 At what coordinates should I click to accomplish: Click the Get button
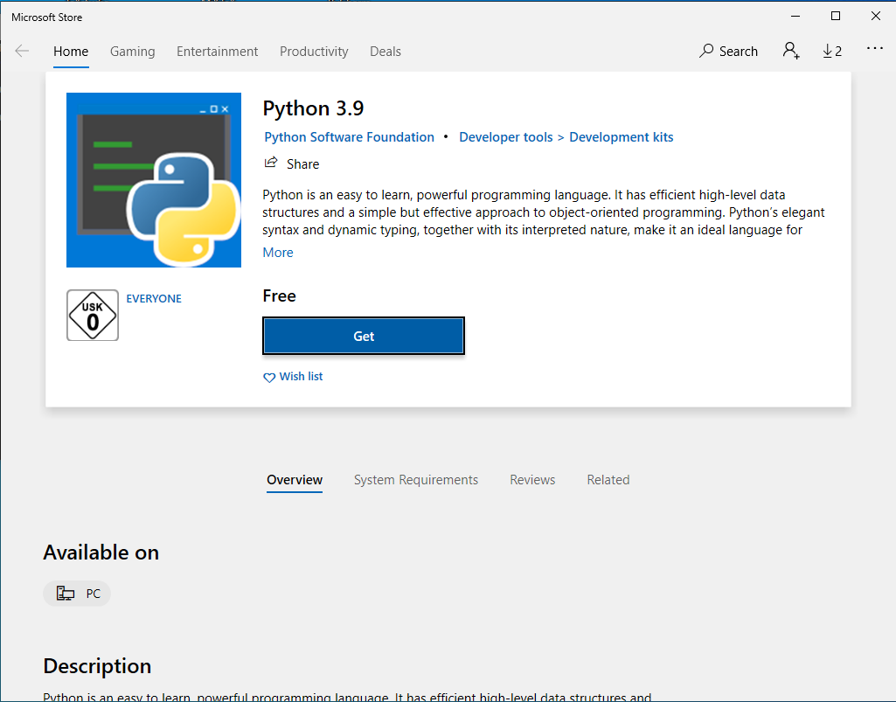click(x=364, y=336)
